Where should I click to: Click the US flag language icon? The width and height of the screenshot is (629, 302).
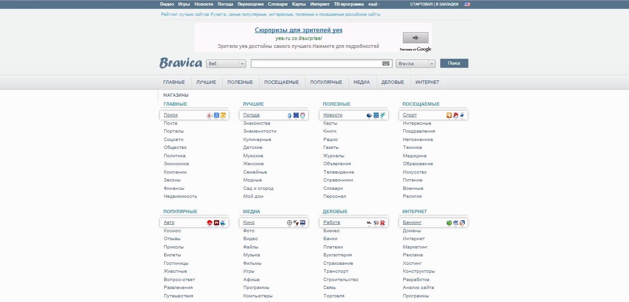(x=467, y=4)
